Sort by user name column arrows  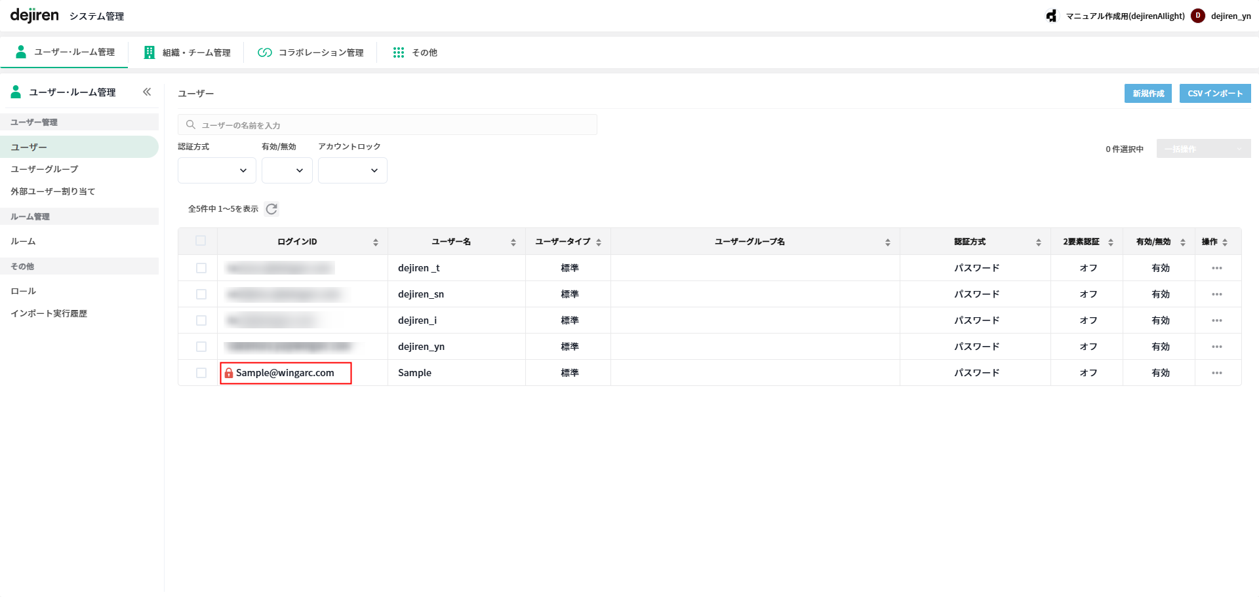(x=513, y=242)
